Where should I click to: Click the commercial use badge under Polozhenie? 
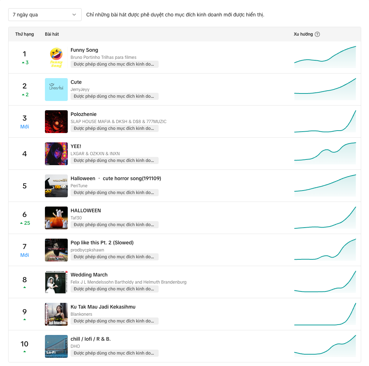pos(114,128)
